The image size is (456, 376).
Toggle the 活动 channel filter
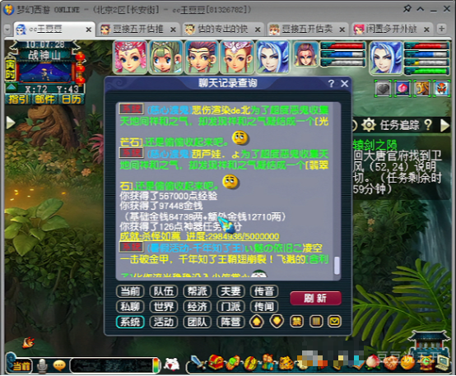coord(164,322)
